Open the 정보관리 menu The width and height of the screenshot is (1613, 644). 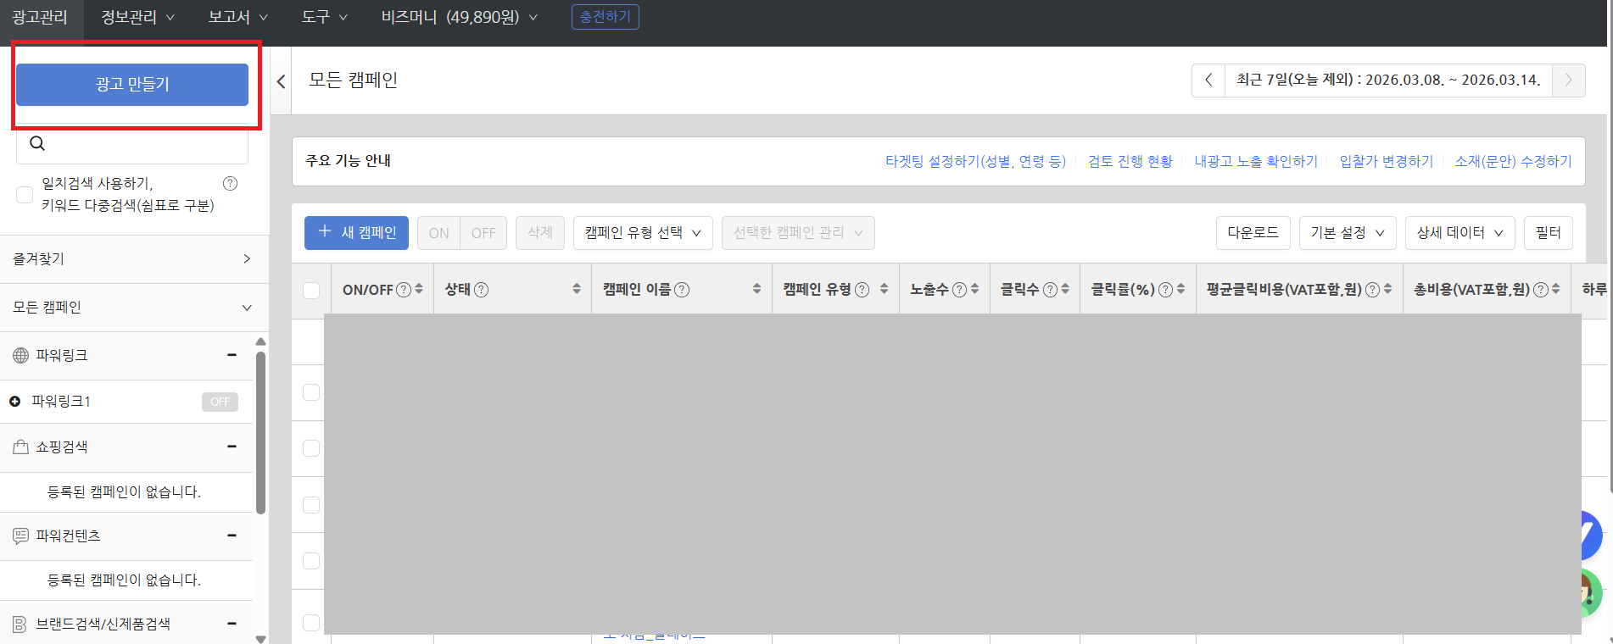coord(137,17)
